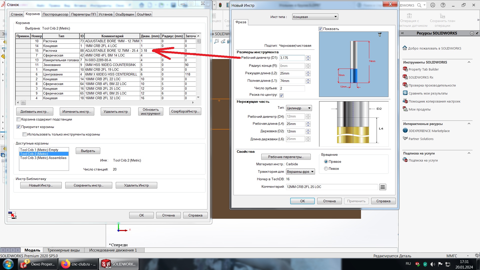Click 3DEXPERIENCE Marketplace icon
Viewport: 480px width, 270px height.
(x=405, y=130)
